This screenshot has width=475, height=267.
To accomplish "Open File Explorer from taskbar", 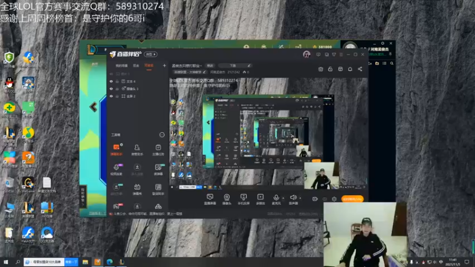I will [85, 262].
